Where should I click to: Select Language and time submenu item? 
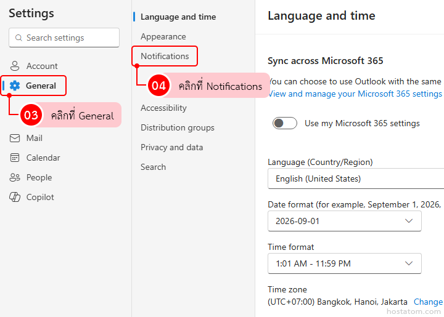(178, 17)
